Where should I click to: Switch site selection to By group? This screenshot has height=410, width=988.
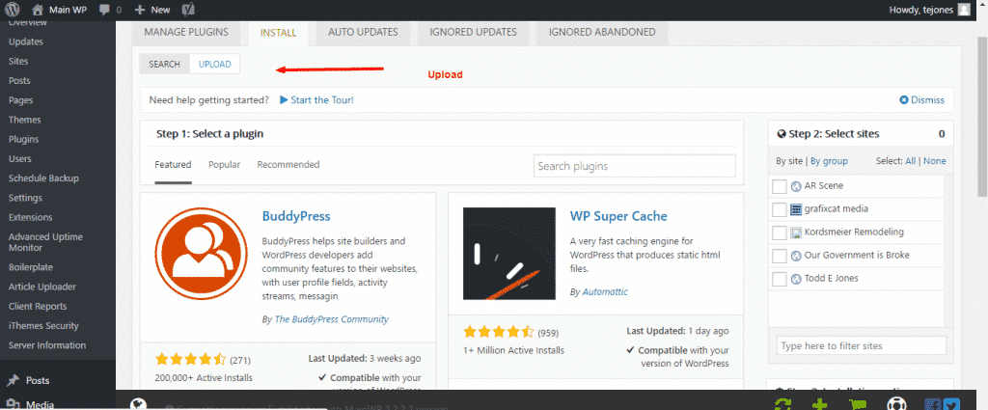coord(829,161)
